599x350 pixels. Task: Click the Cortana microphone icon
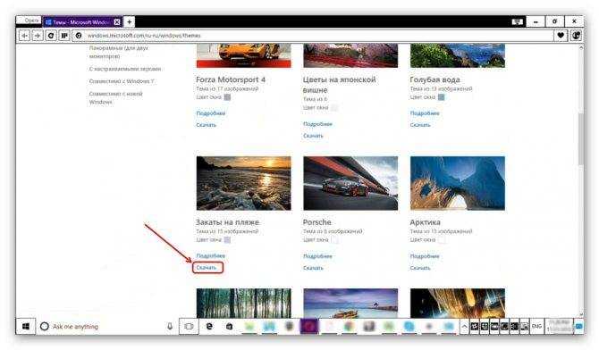point(170,326)
